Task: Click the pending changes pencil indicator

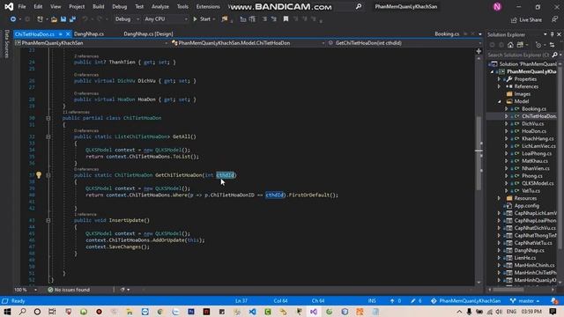Action: point(416,301)
